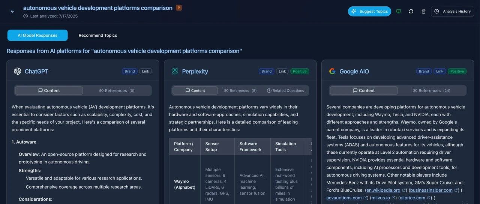
Task: Click the Software Framework column header
Action: 253,147
